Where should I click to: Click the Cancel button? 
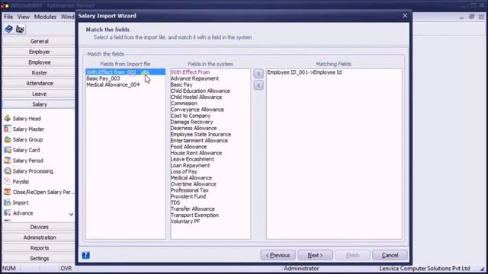click(390, 255)
